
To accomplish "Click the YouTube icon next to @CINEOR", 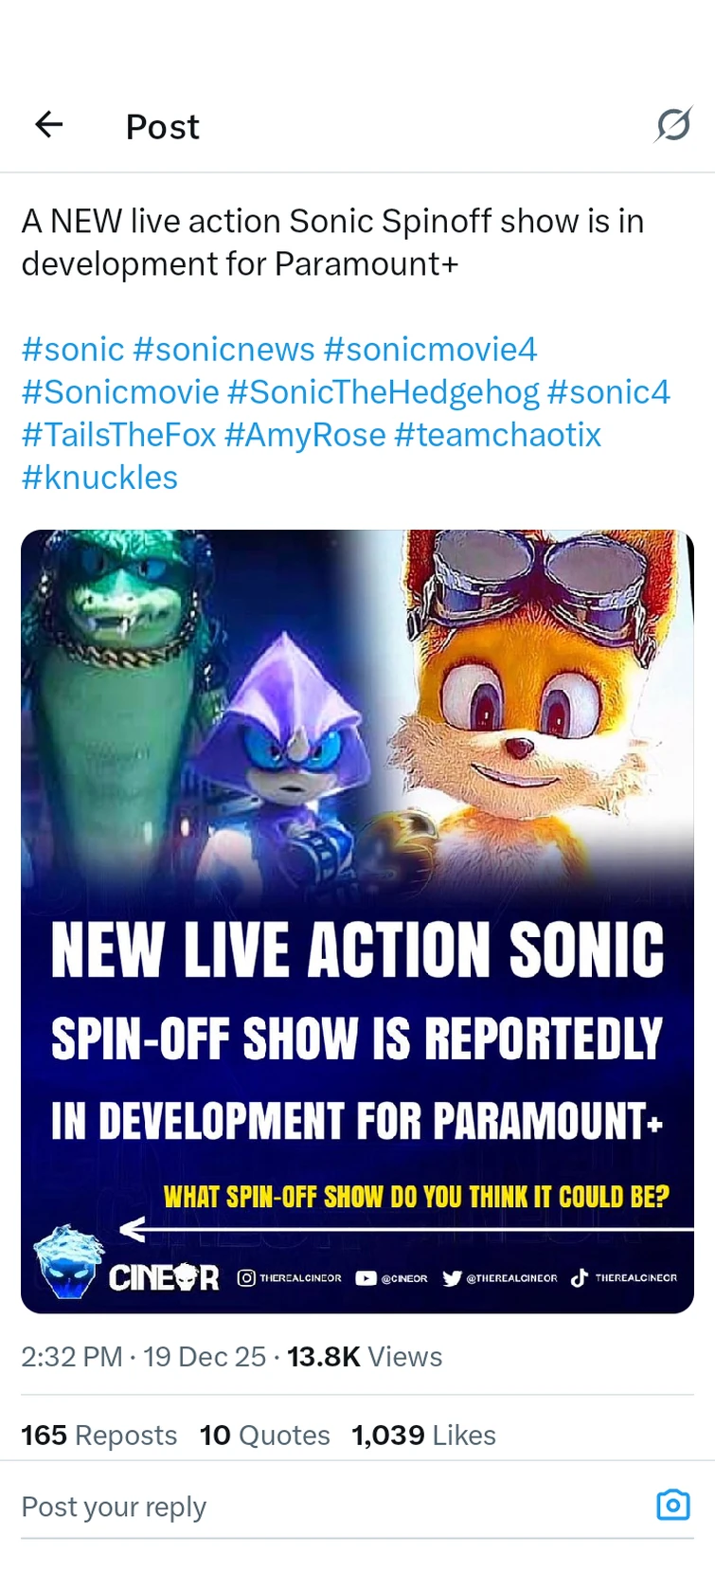I will click(365, 1277).
